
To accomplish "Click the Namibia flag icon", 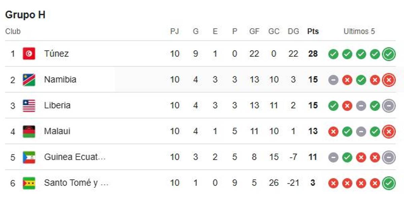I will (29, 80).
